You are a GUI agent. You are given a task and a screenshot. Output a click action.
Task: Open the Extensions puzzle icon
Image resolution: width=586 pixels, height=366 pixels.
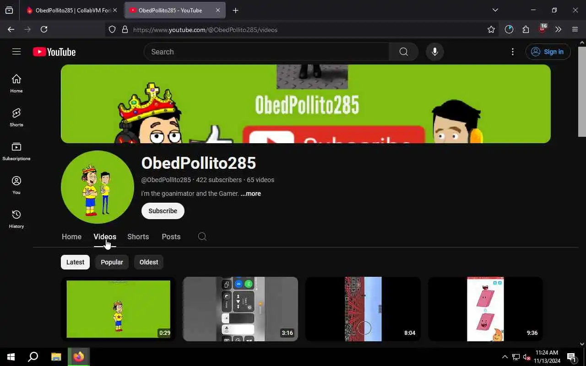click(x=526, y=29)
